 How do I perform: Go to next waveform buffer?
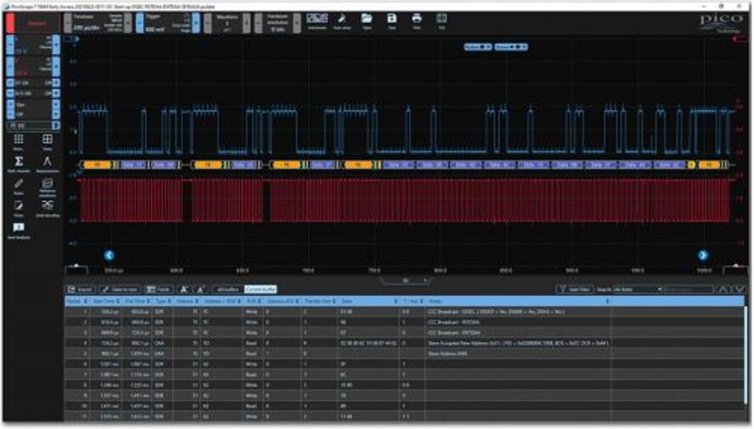247,23
